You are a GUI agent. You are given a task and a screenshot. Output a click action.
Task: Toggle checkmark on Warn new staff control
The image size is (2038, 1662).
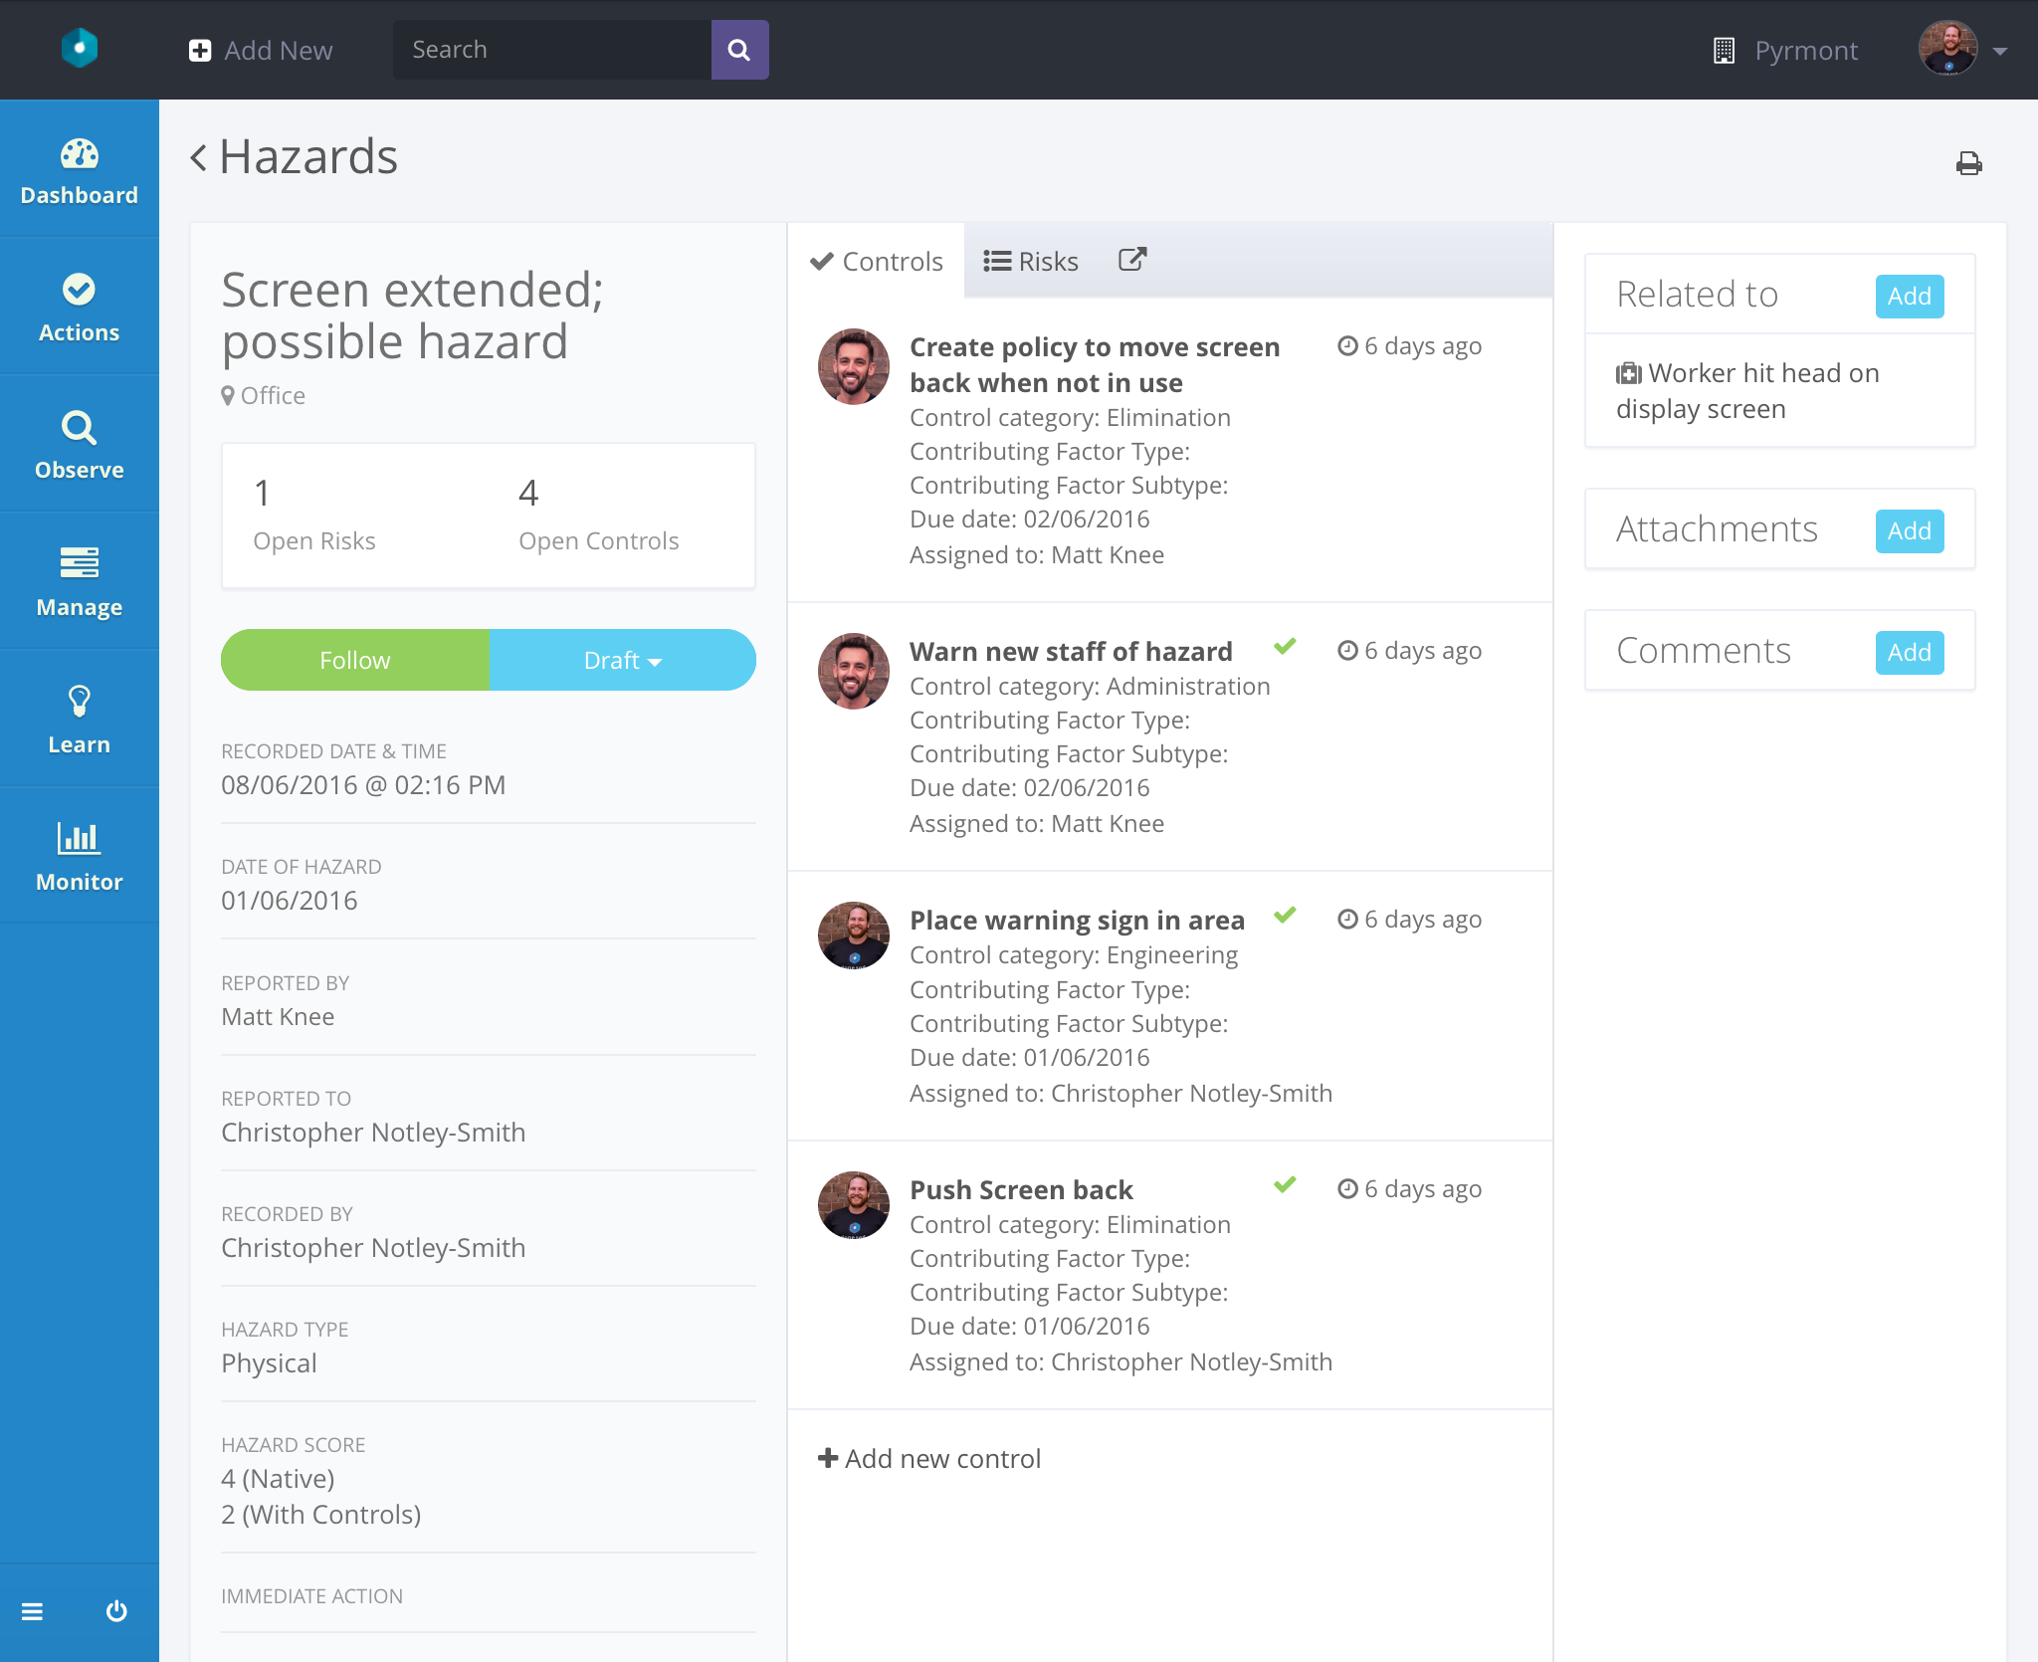click(1285, 647)
